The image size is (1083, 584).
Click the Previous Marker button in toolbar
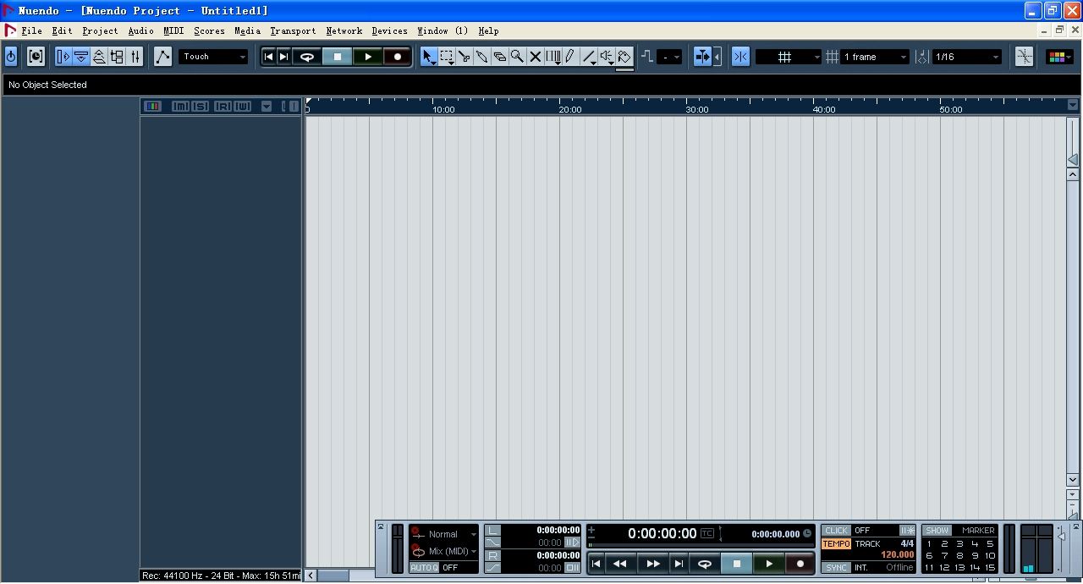click(268, 57)
